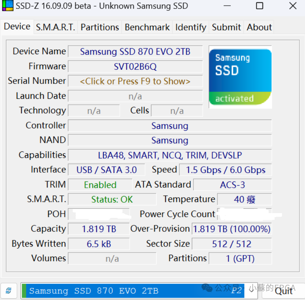Click the Speed 1.5 Gbps / 6.0 Gbps value

click(226, 170)
